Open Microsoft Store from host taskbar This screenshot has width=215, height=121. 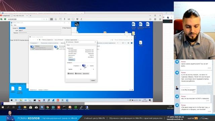point(31,108)
